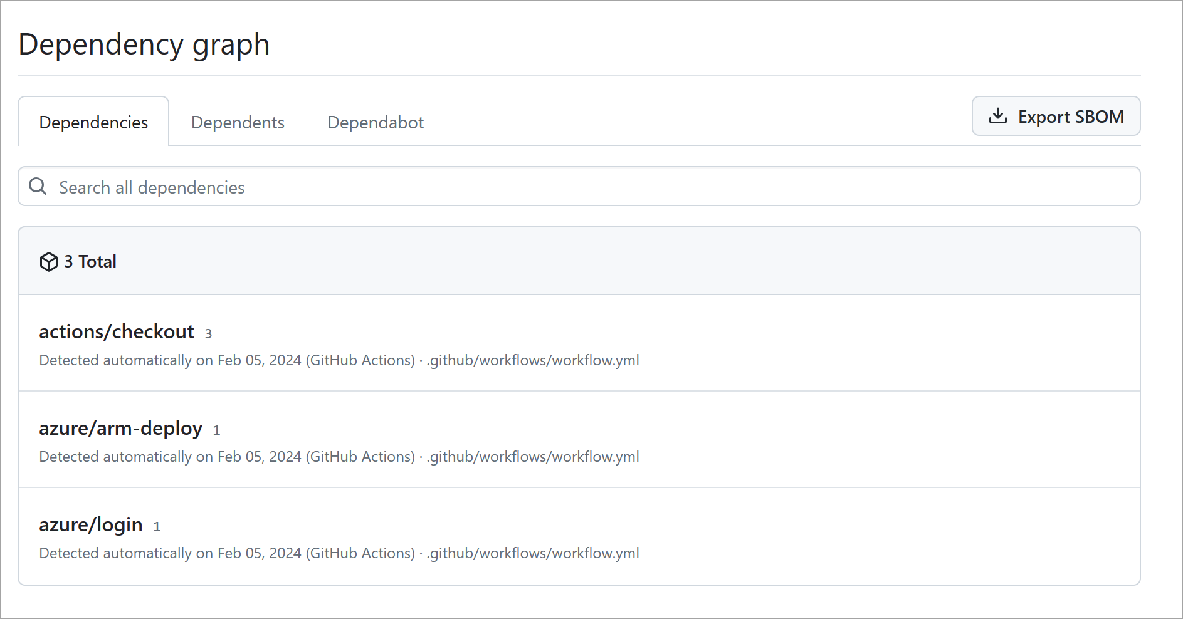Image resolution: width=1183 pixels, height=619 pixels.
Task: Click workflow.yml under azure/login
Action: click(532, 553)
